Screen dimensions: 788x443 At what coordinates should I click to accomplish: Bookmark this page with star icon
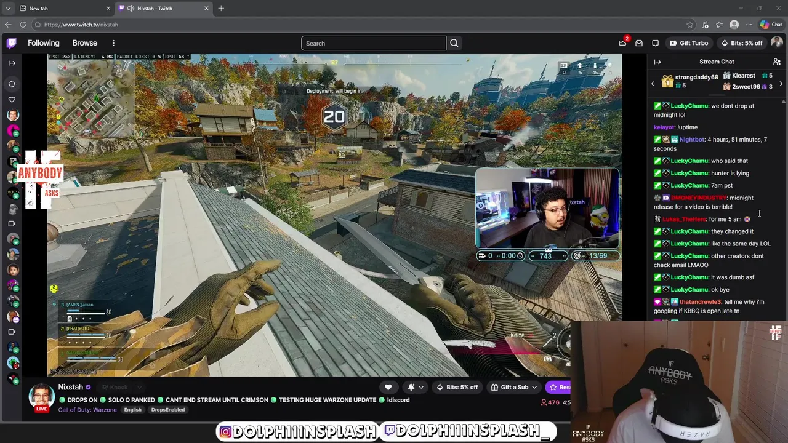(x=689, y=25)
